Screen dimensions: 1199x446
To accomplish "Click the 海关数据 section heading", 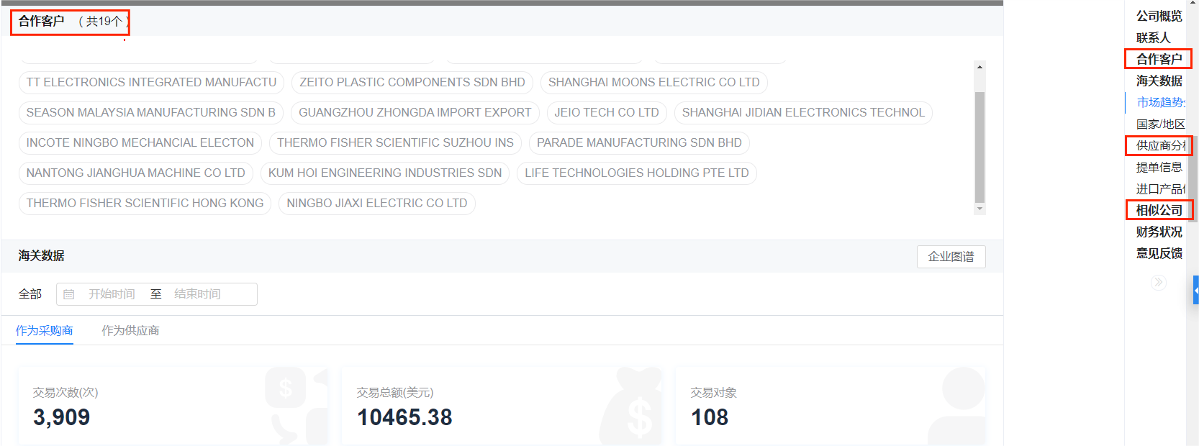I will pos(41,256).
